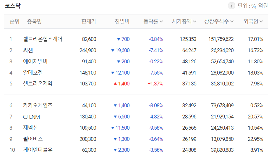Click listed shares value 13,079,850

pos(222,139)
